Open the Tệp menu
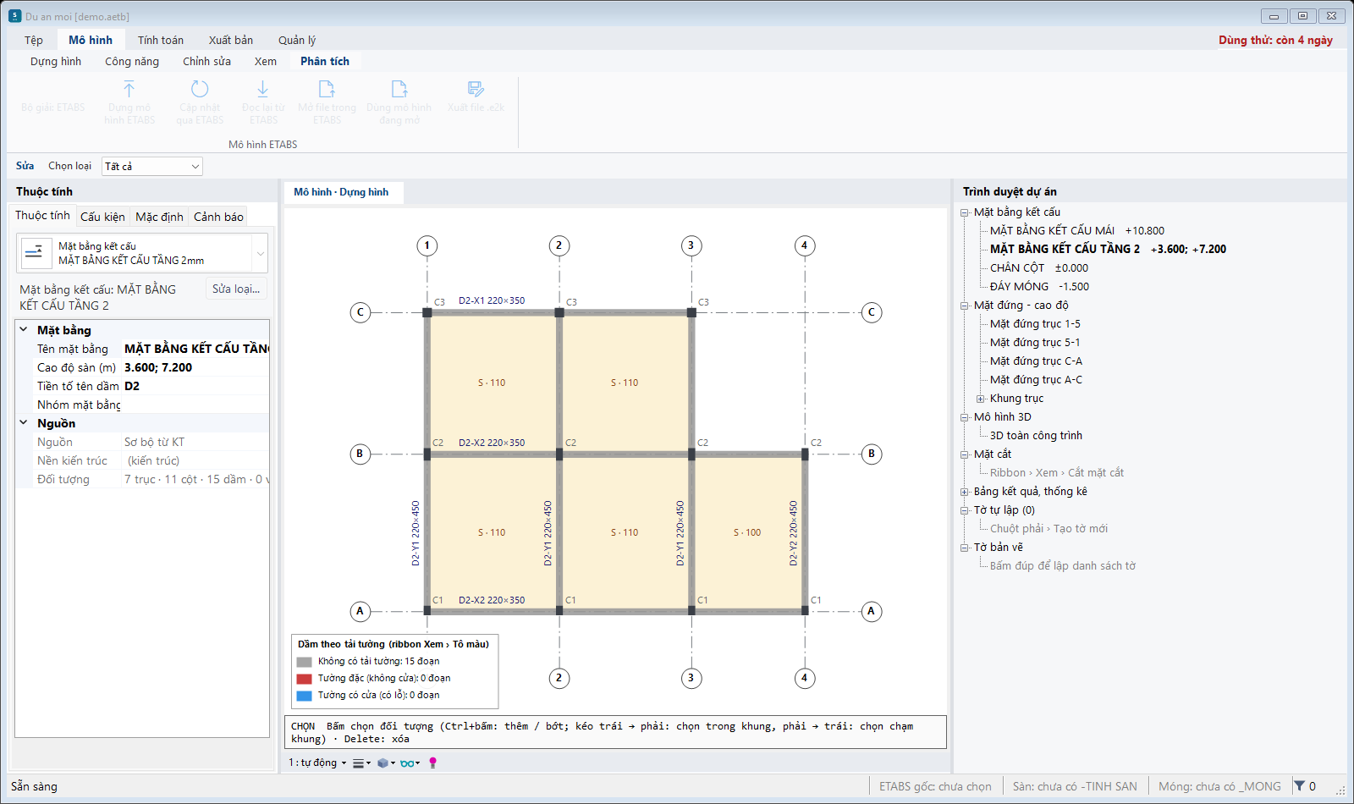Viewport: 1354px width, 804px height. pos(34,40)
